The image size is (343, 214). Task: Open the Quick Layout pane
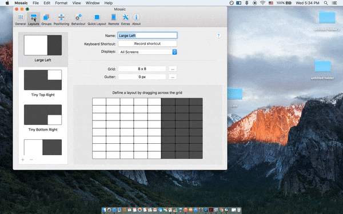click(x=97, y=19)
